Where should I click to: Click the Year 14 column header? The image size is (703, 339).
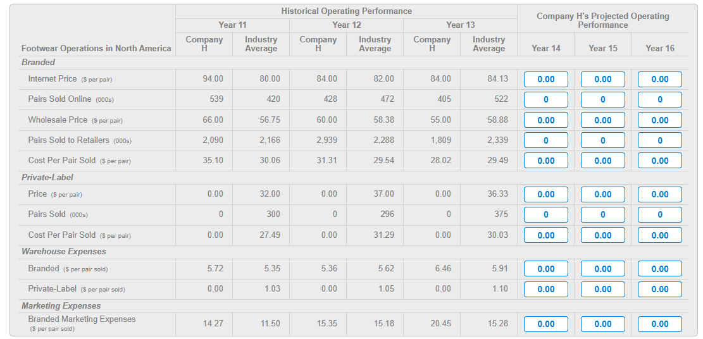(x=545, y=48)
